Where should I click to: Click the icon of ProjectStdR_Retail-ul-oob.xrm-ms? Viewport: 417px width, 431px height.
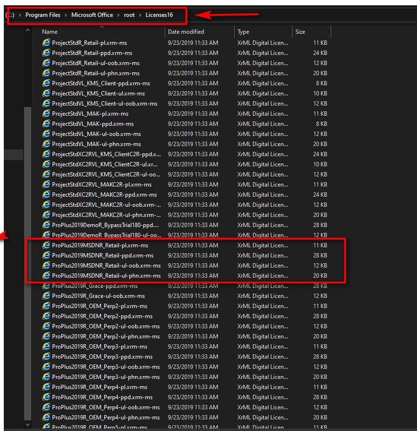(x=46, y=63)
